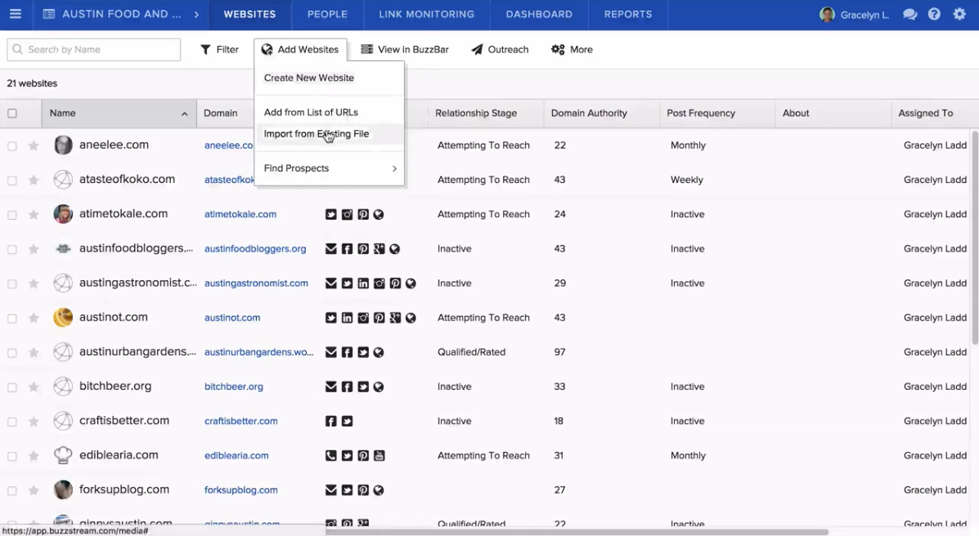Open the hamburger main menu

15,14
